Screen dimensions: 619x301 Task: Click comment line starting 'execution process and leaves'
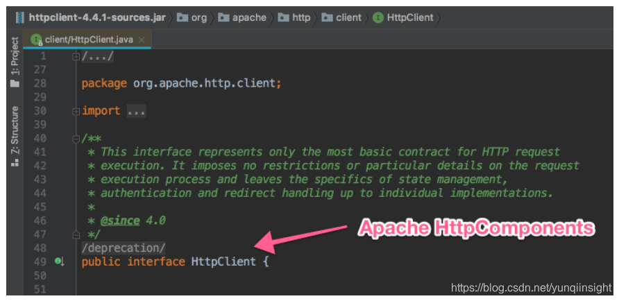(x=303, y=179)
